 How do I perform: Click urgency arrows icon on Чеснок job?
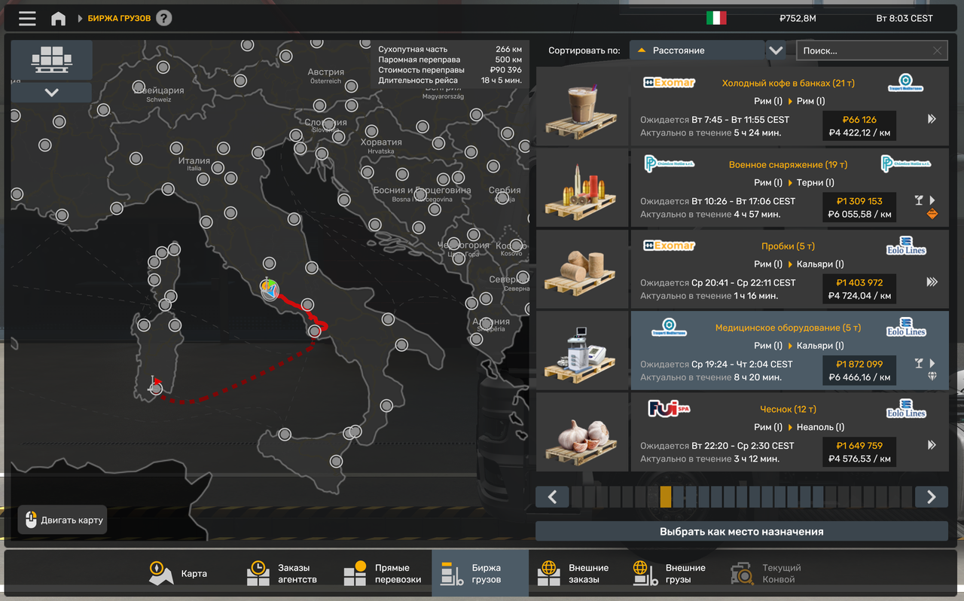[932, 445]
